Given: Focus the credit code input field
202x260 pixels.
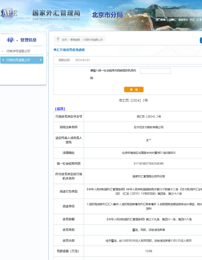Looking at the screenshot, I should tap(155, 71).
